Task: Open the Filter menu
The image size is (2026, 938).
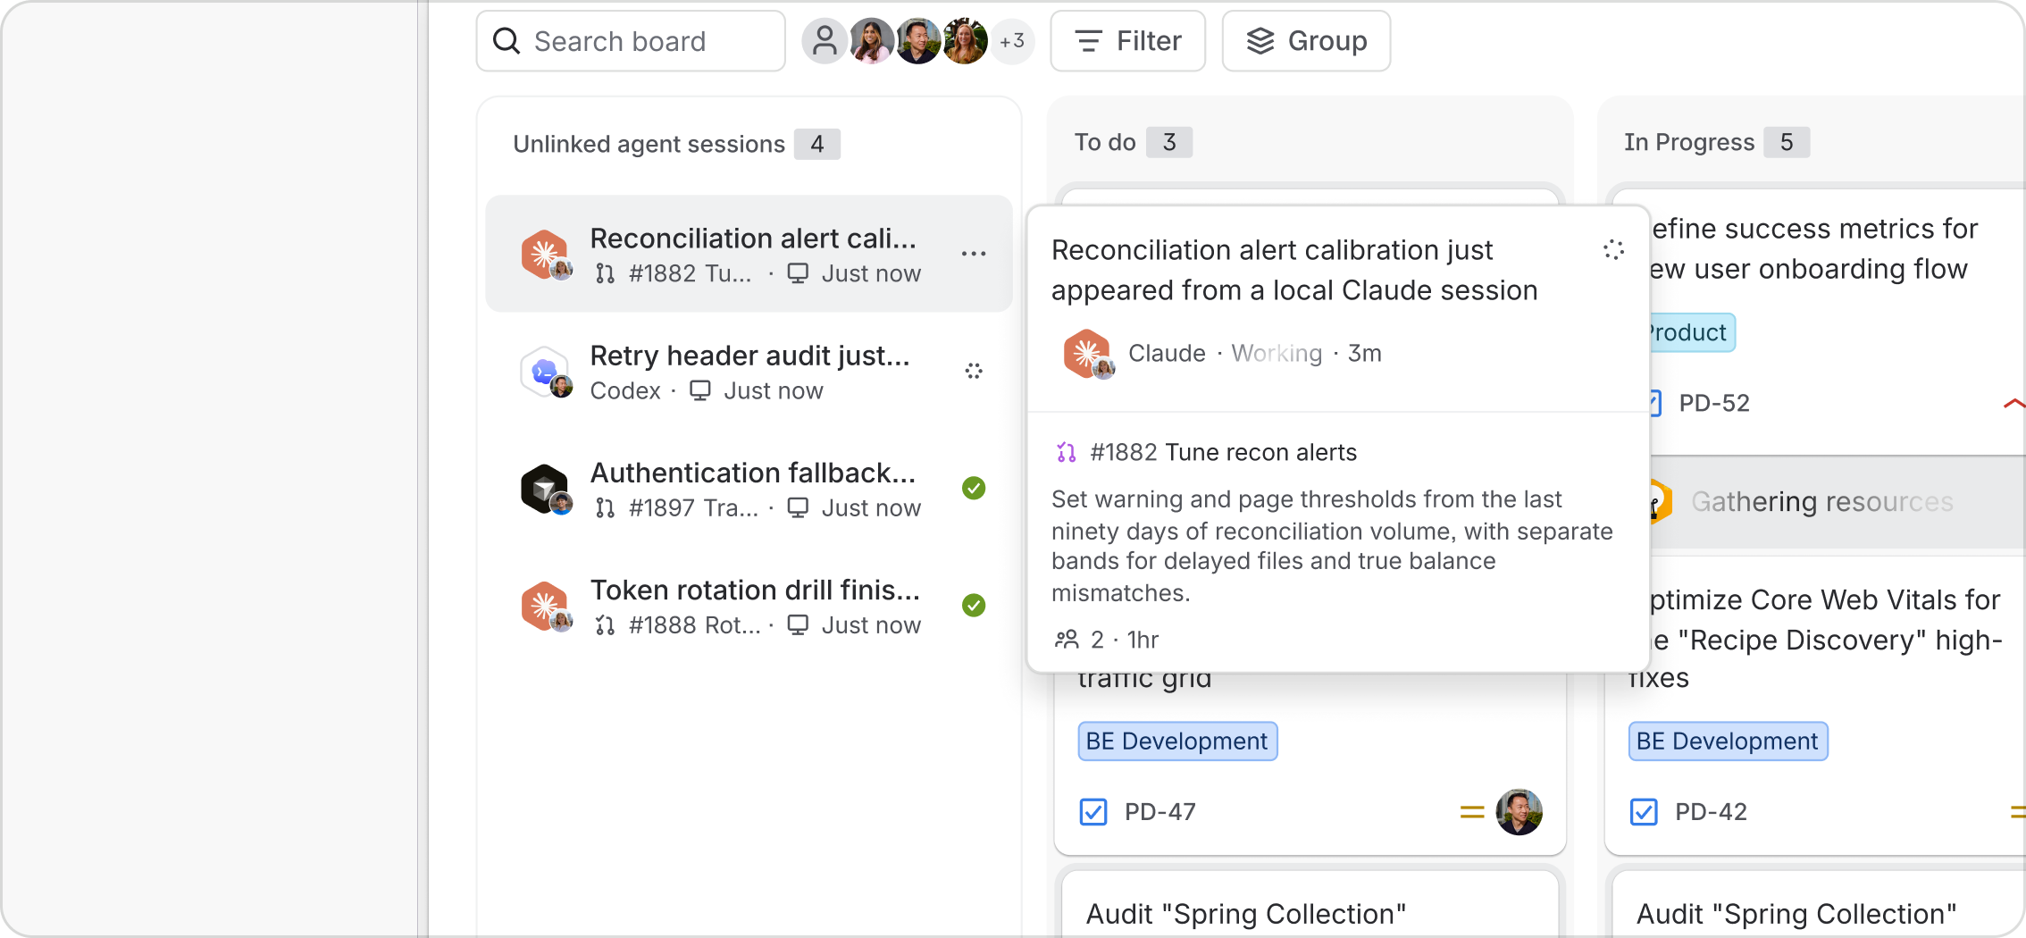Action: 1128,41
